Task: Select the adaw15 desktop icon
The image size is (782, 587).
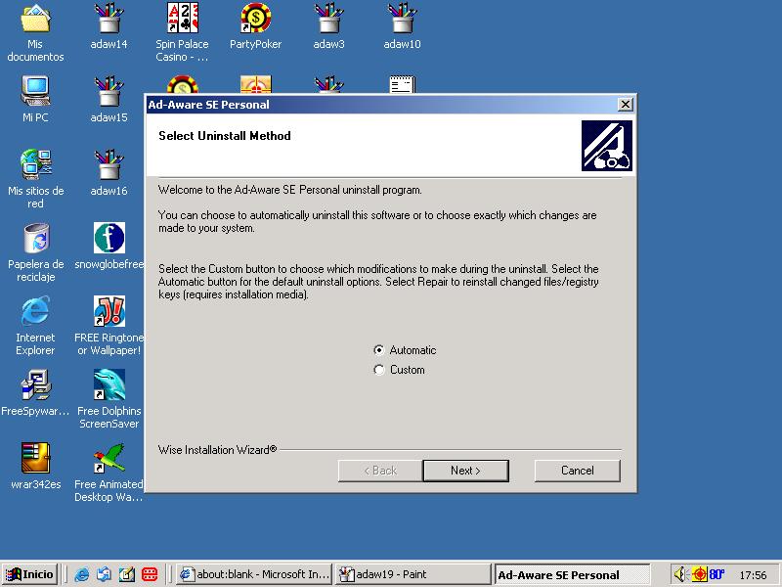Action: (x=109, y=100)
